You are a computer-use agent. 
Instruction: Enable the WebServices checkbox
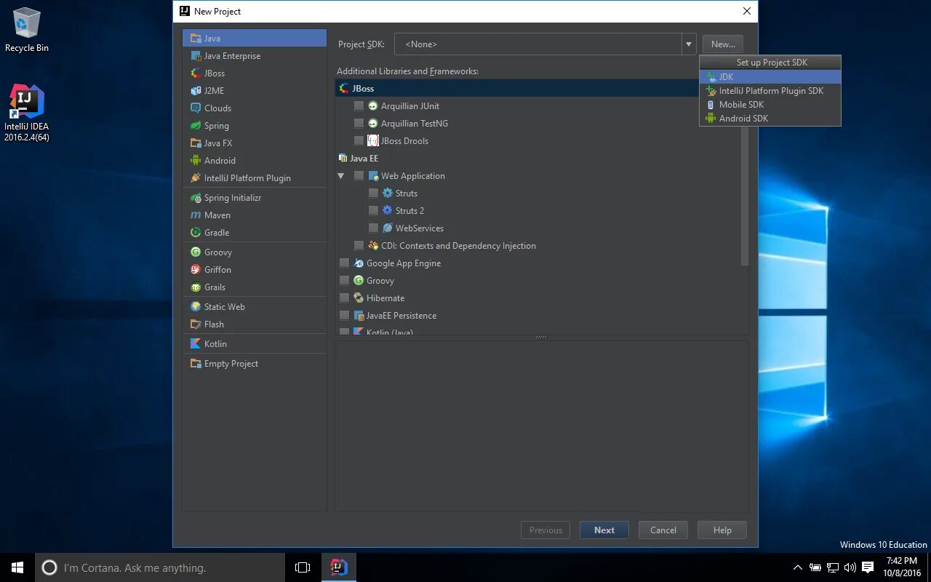(x=373, y=228)
